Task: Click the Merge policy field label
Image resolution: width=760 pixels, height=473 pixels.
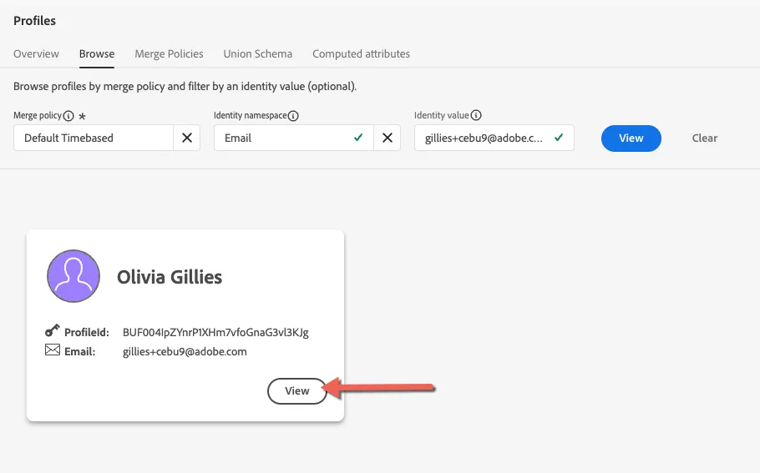Action: tap(38, 115)
